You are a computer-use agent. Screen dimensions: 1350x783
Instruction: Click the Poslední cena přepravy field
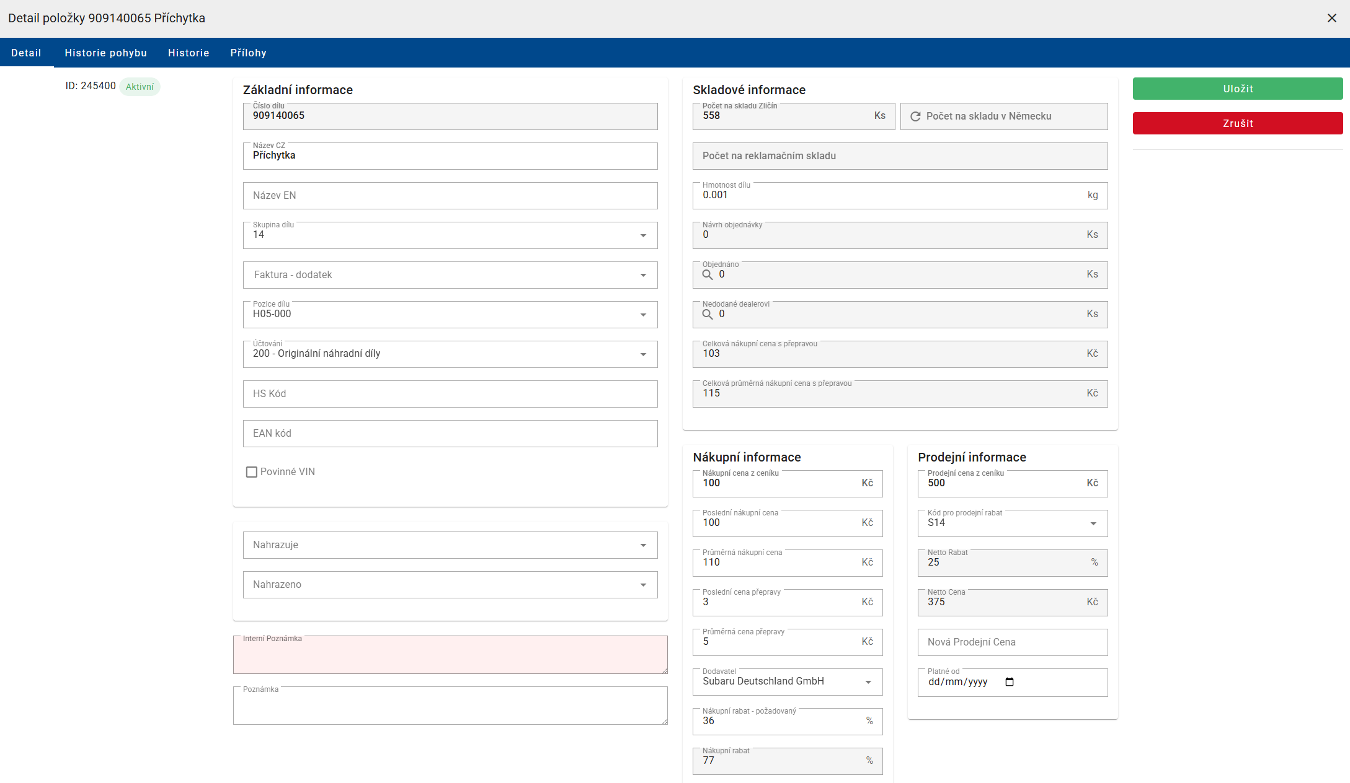pos(788,603)
